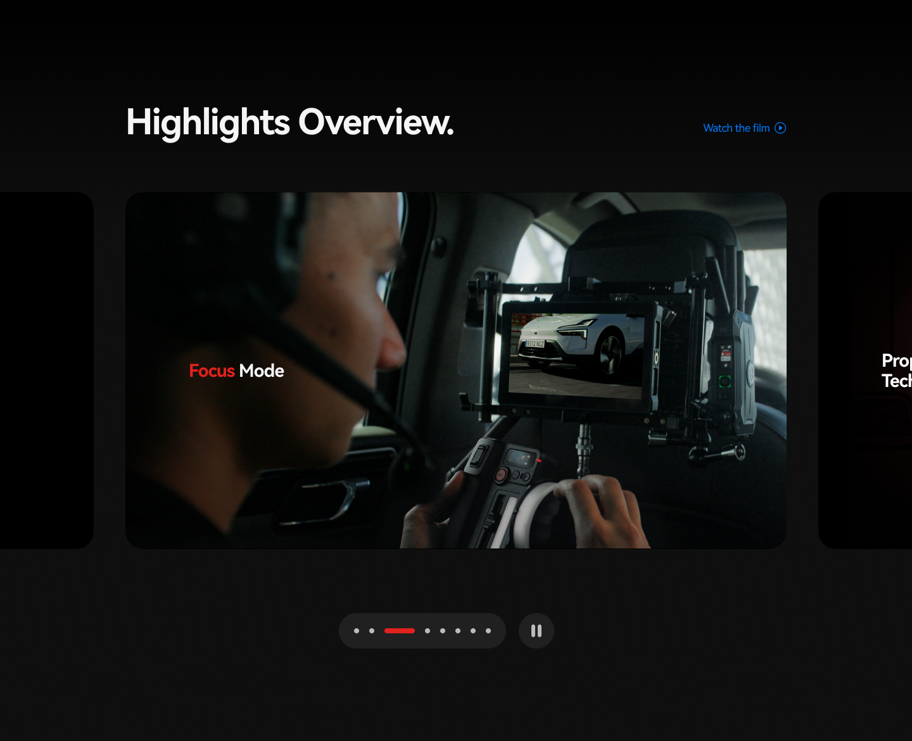Viewport: 912px width, 741px height.
Task: Pause the highlights carousel autoplay
Action: 536,631
